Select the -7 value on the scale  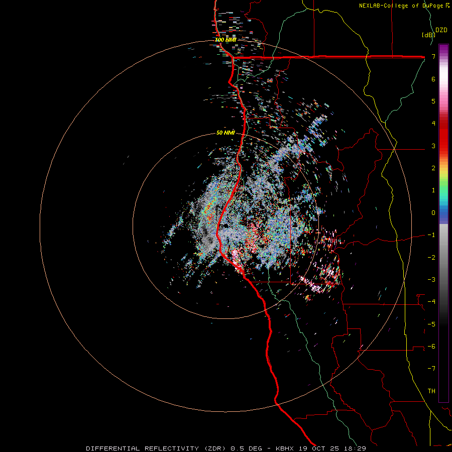[x=431, y=369]
